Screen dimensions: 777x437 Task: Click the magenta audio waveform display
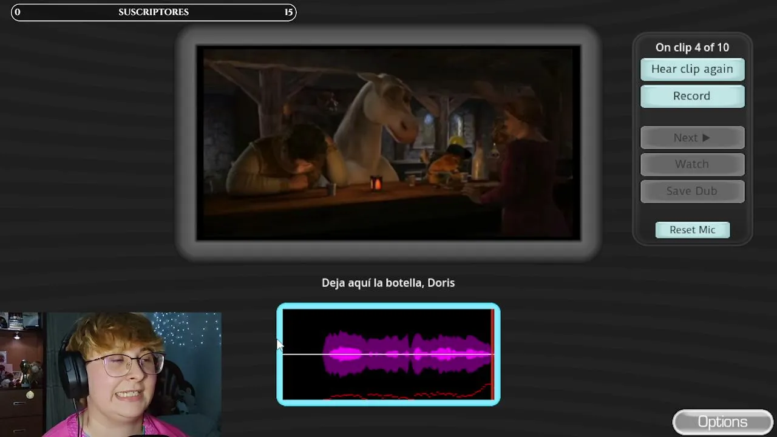pos(388,354)
